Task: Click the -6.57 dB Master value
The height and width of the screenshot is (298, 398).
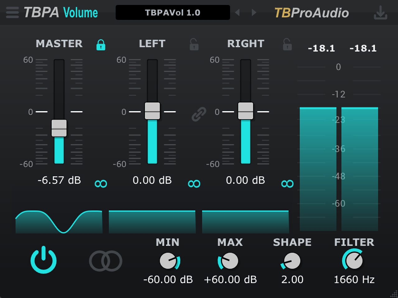Action: [59, 180]
